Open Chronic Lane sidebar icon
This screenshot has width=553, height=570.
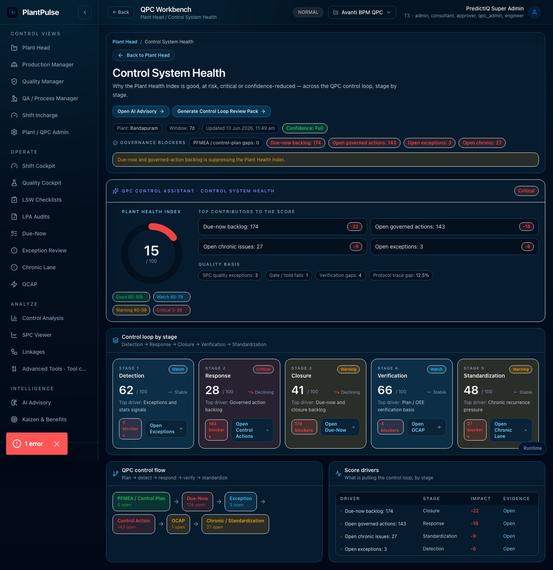(14, 267)
